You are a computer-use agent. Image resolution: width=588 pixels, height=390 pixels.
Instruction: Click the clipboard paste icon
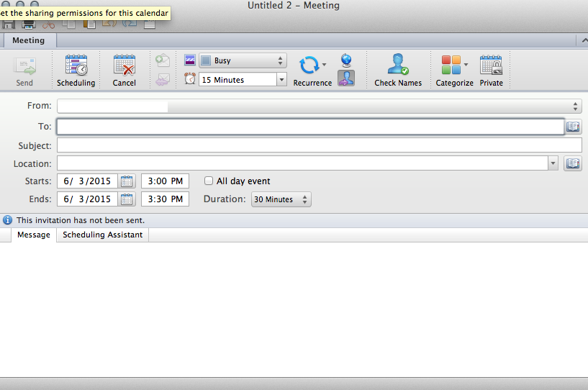click(x=89, y=24)
